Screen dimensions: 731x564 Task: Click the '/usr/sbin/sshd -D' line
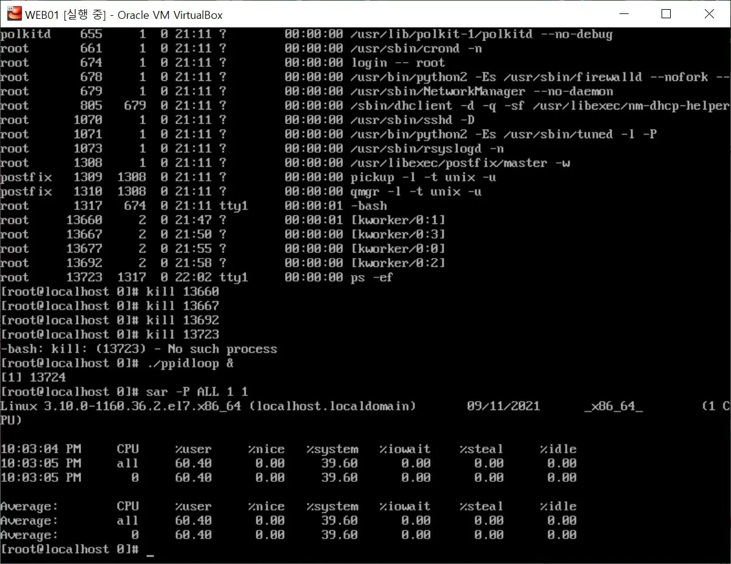[412, 120]
